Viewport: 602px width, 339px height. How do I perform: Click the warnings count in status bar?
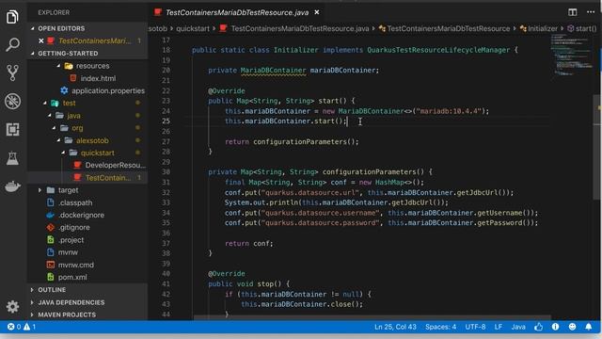(x=30, y=327)
